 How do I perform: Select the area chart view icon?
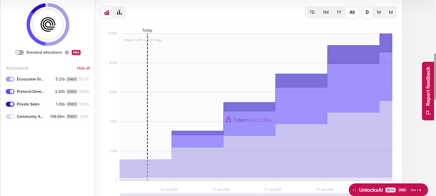(106, 13)
